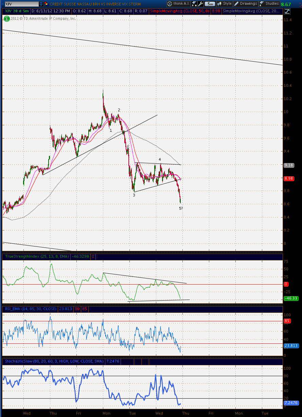
Task: Open the Style menu
Action: 225,4
